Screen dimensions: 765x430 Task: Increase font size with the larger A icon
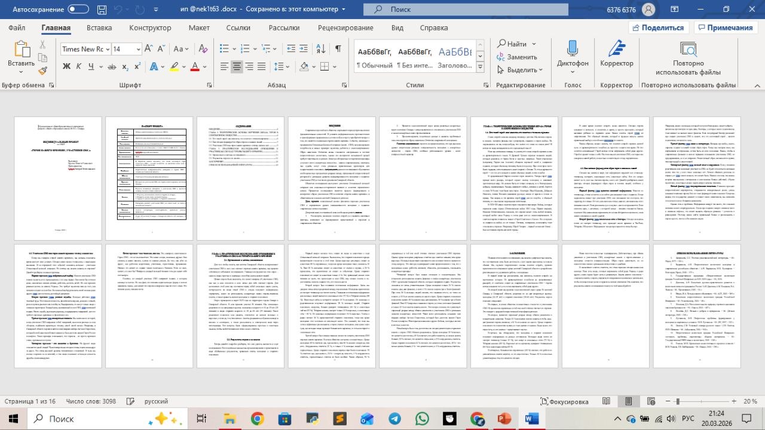click(x=148, y=49)
